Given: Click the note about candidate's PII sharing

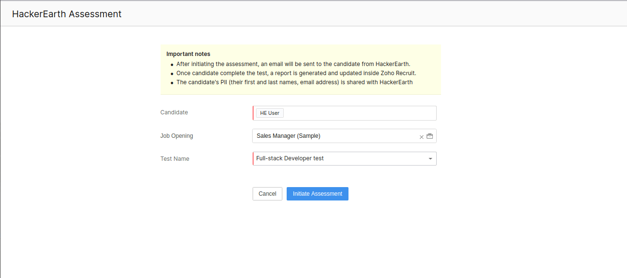Looking at the screenshot, I should point(294,82).
